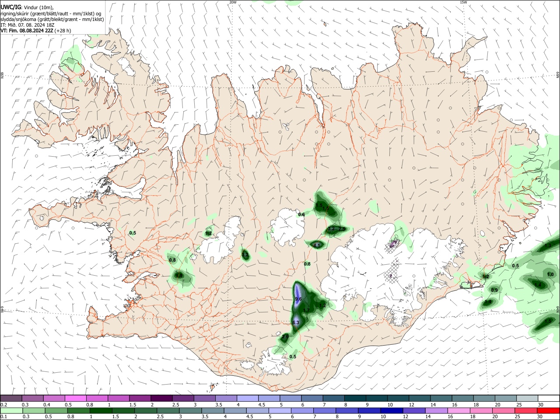Screen dimensions: 560x420
Task: Click the 0.2 label in the snow legend
Action: (x=3, y=405)
